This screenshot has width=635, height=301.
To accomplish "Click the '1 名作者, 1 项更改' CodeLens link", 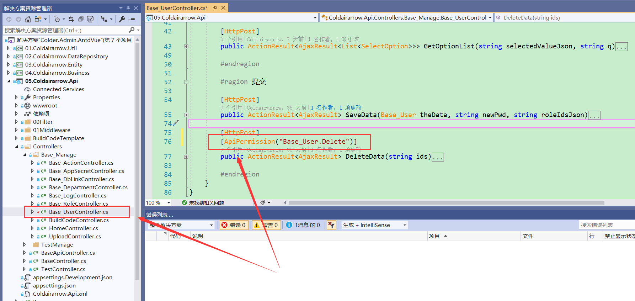I will tap(336, 107).
